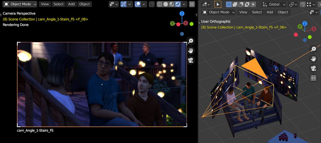Click the red X axis on left gizmo

186,23
